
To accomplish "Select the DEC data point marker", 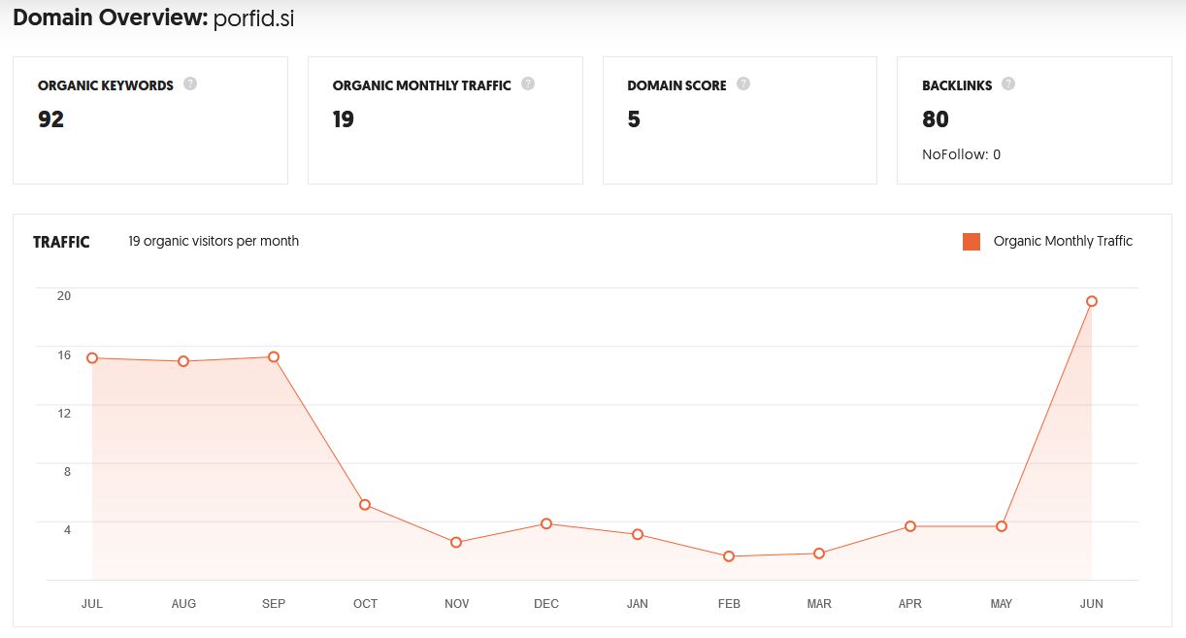I will tap(546, 523).
